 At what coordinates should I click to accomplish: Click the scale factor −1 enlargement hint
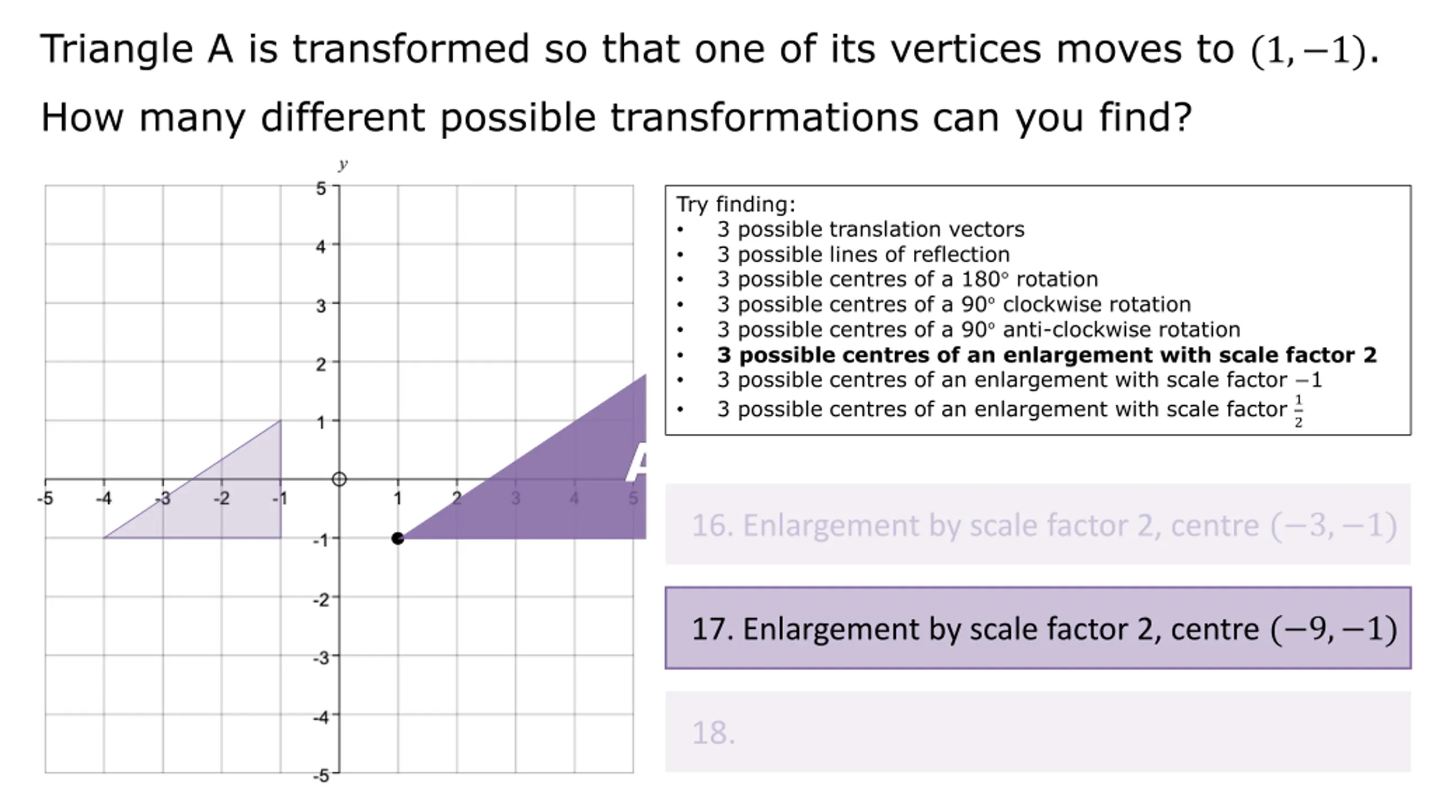[x=1019, y=380]
